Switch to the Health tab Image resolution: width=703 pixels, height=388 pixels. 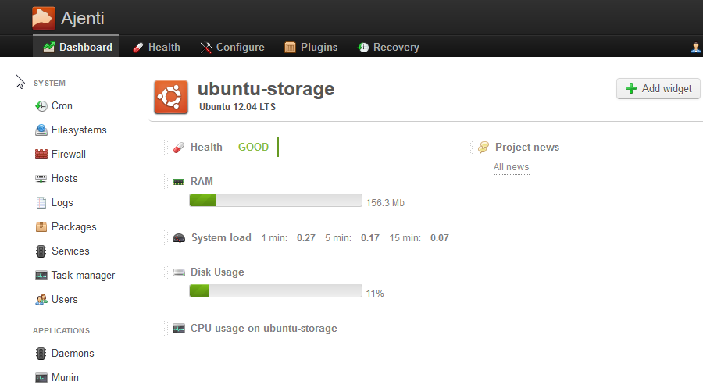click(x=156, y=47)
